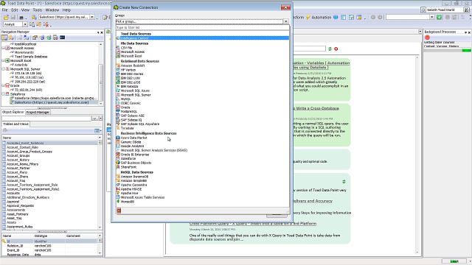
Task: Choose Amazon DynamoDB data source
Action: click(x=134, y=177)
